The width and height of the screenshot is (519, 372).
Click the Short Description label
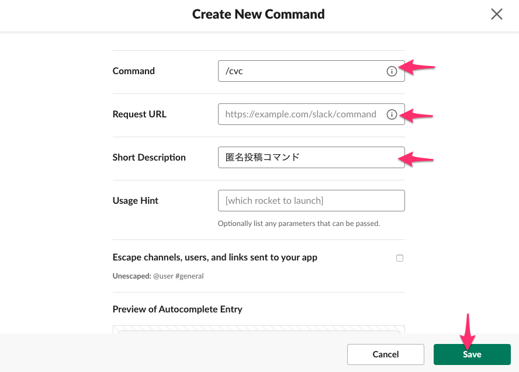coord(149,158)
